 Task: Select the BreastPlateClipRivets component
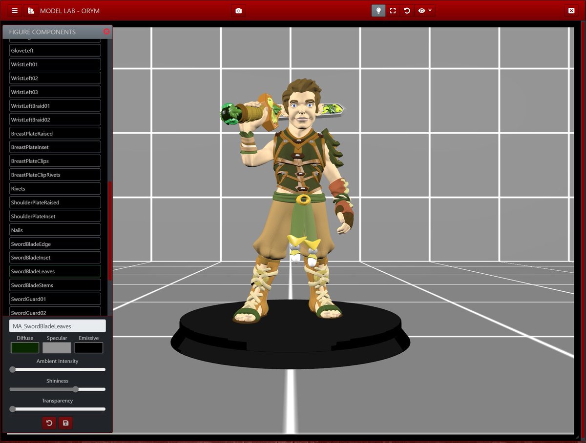[x=55, y=175]
